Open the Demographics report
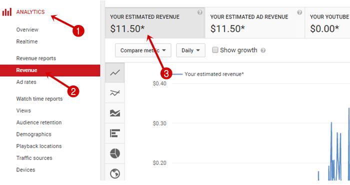This screenshot has height=185, width=350. click(x=33, y=134)
